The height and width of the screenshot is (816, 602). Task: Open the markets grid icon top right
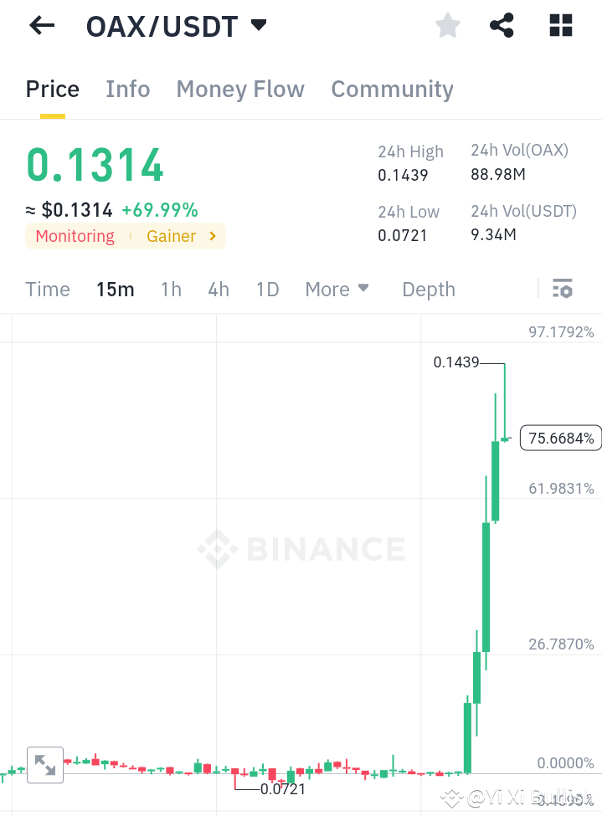pyautogui.click(x=559, y=25)
